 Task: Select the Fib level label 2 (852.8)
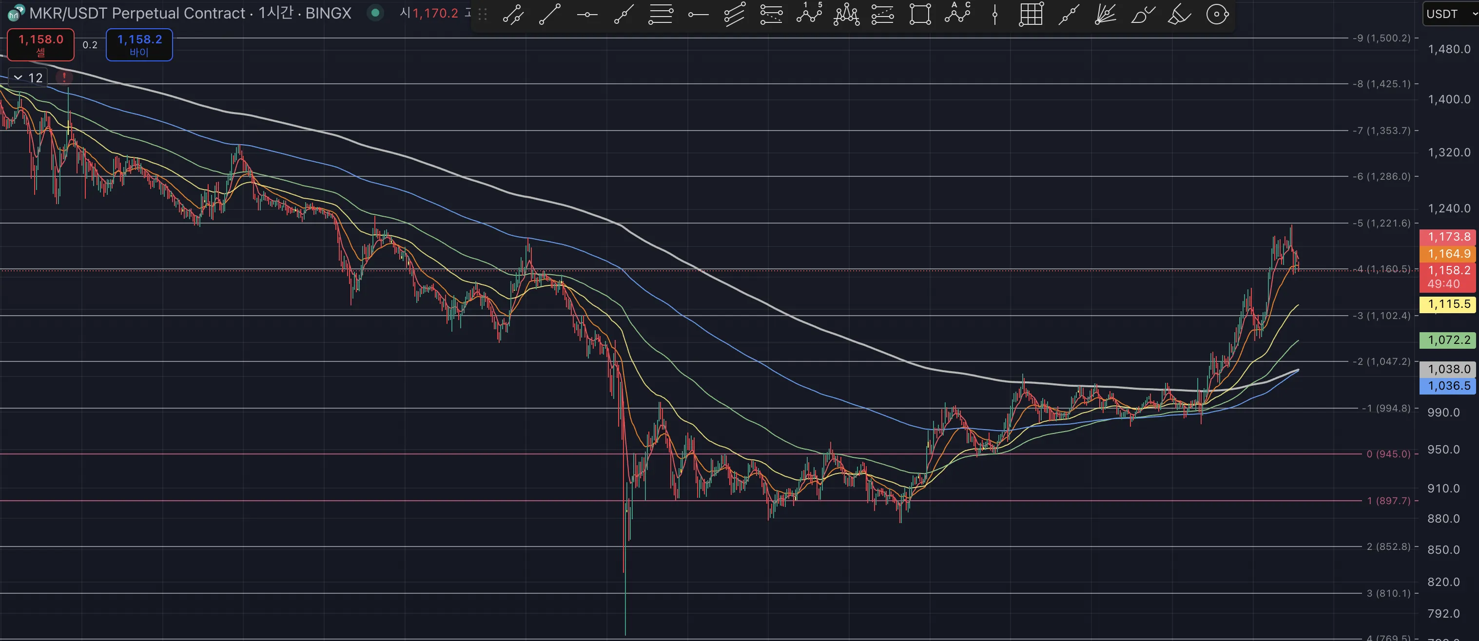click(x=1388, y=547)
